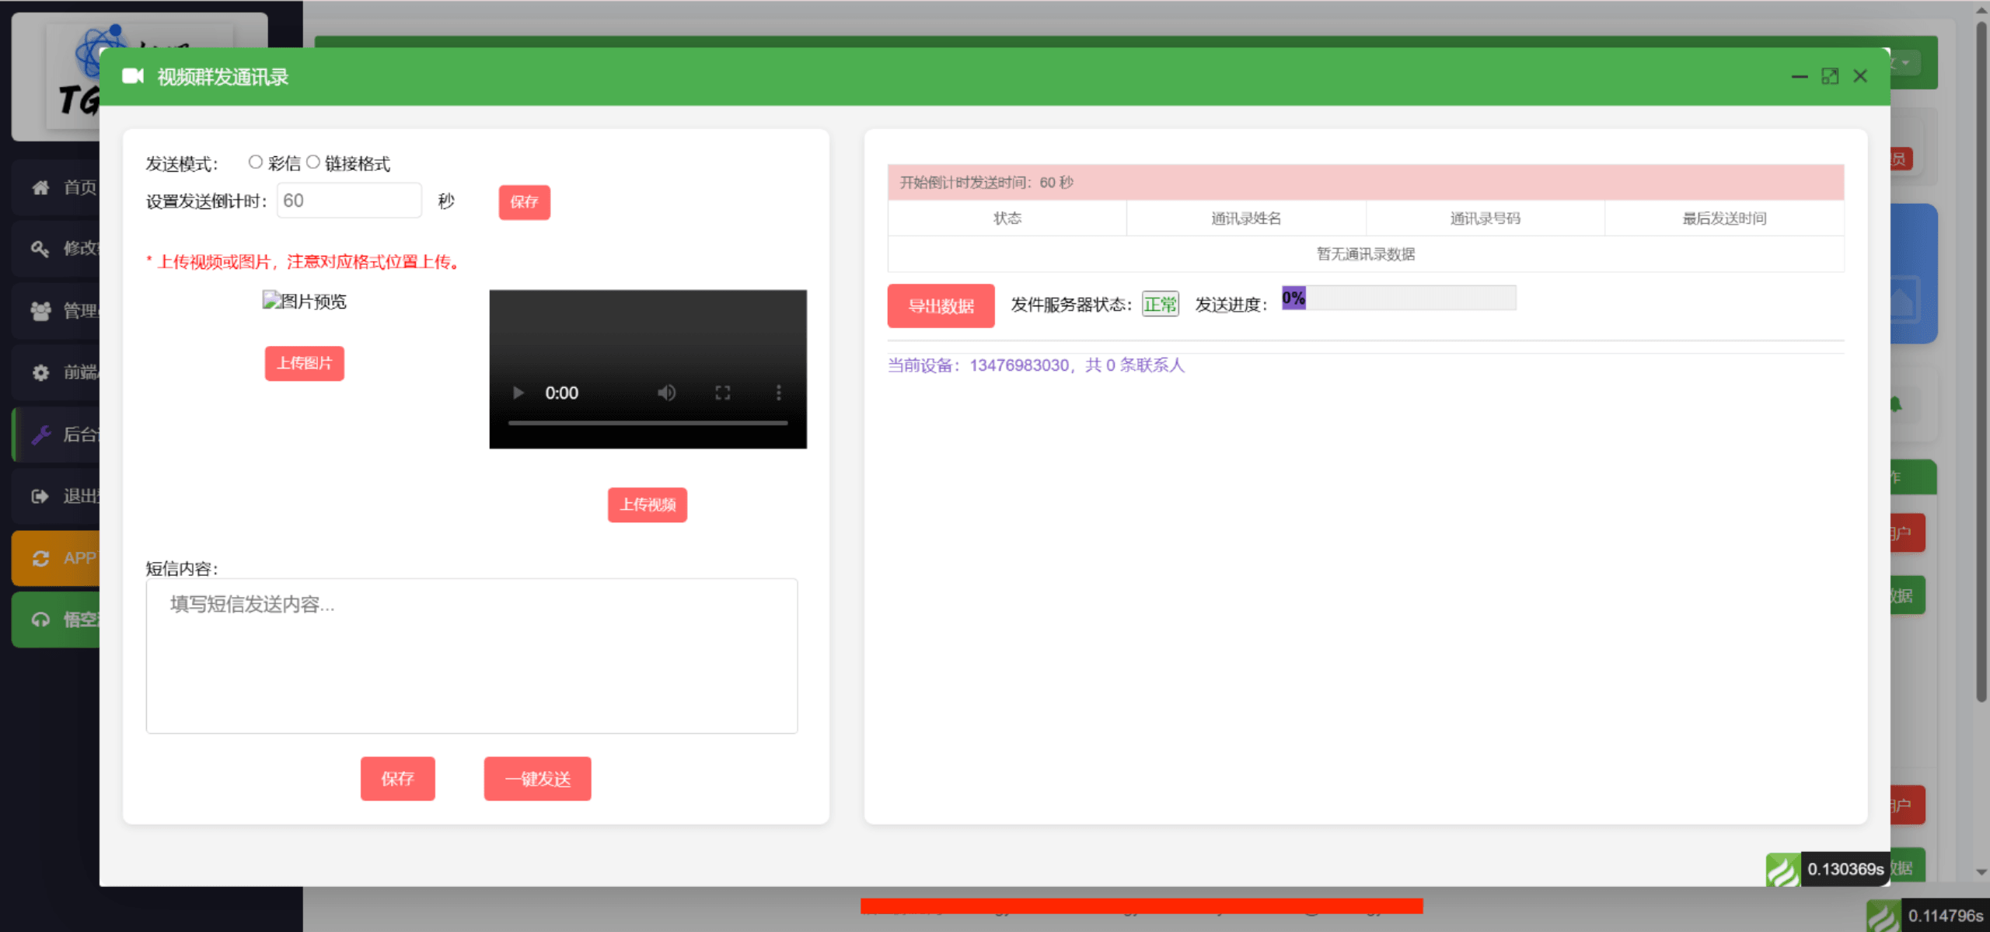Click the countdown seconds input field
The width and height of the screenshot is (1990, 932).
click(349, 201)
